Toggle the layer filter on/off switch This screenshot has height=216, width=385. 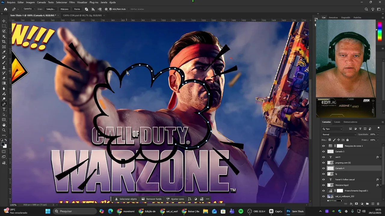[378, 128]
